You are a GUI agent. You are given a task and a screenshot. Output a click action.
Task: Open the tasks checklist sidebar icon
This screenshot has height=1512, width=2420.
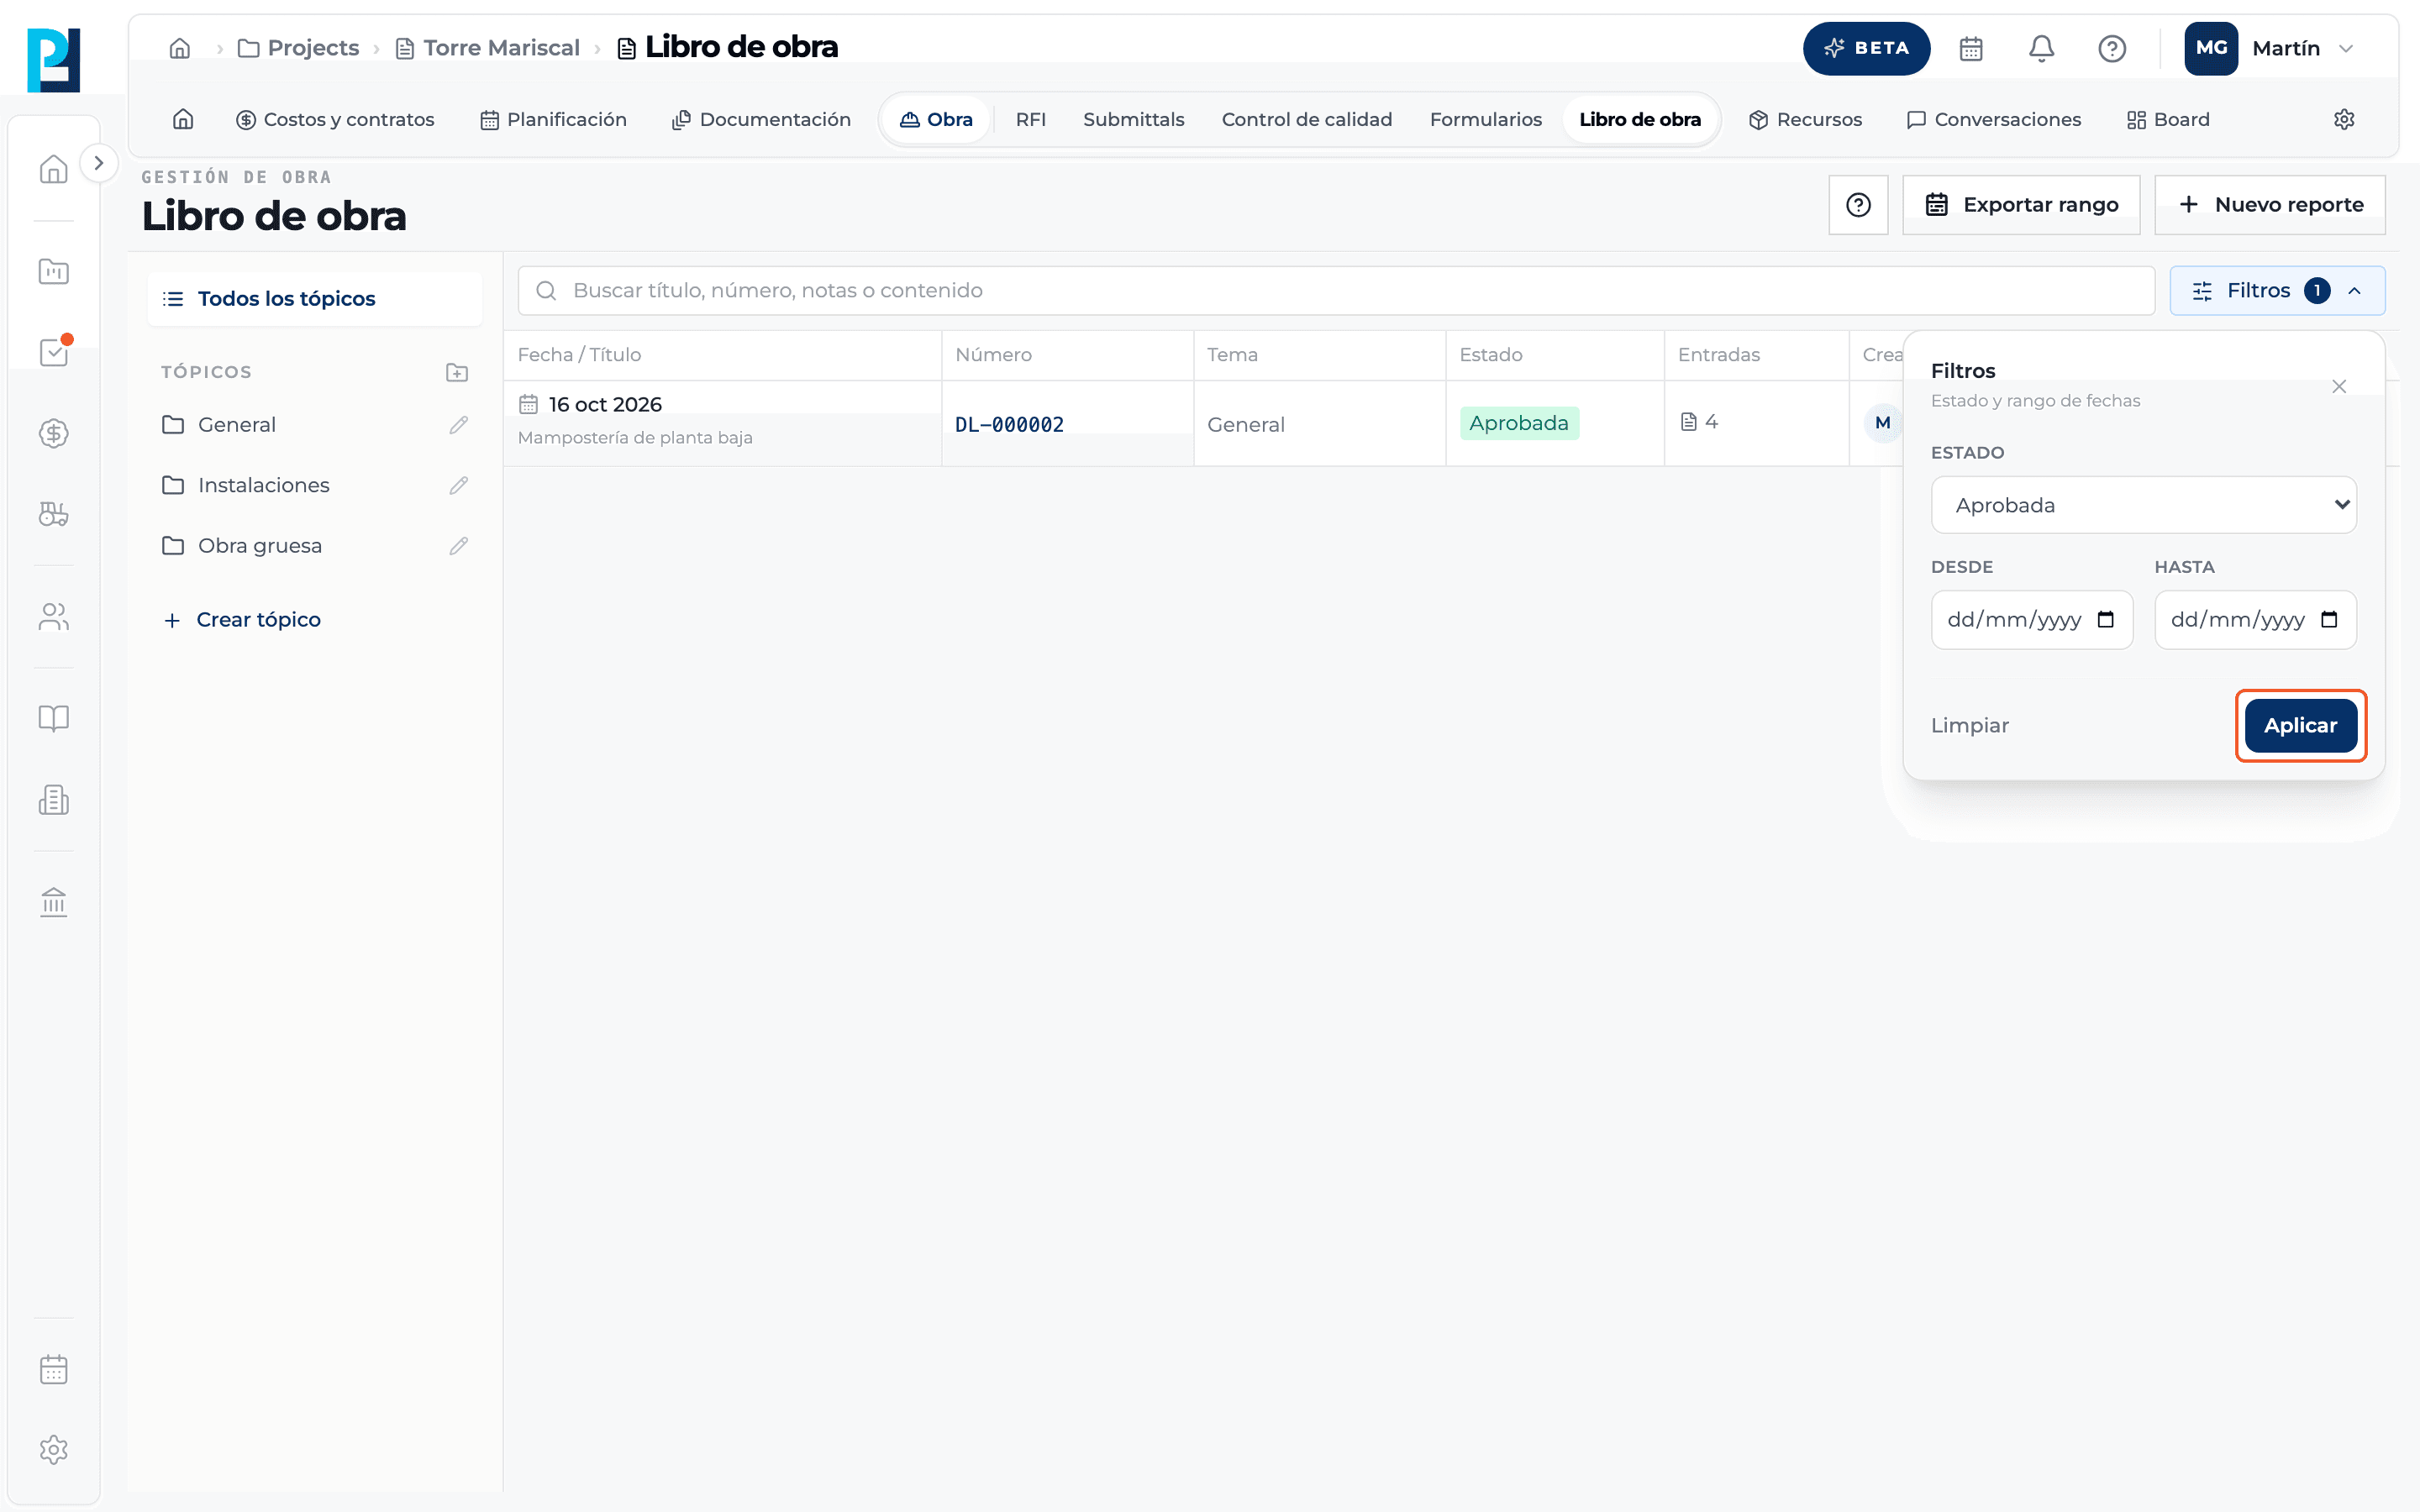54,352
